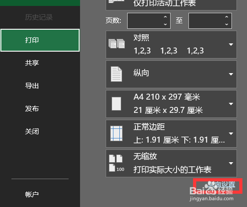Expand the 对照 collation dropdown arrow
Image resolution: width=247 pixels, height=207 pixels.
click(231, 44)
